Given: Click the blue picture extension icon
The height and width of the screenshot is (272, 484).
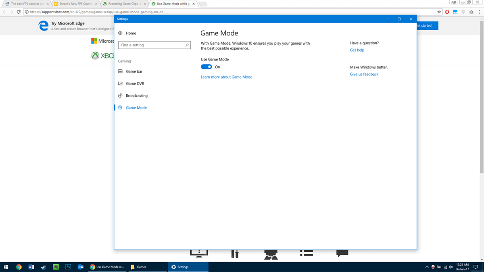Looking at the screenshot, I should 455,12.
